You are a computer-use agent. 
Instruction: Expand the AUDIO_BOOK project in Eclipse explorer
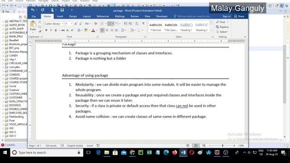[3, 25]
